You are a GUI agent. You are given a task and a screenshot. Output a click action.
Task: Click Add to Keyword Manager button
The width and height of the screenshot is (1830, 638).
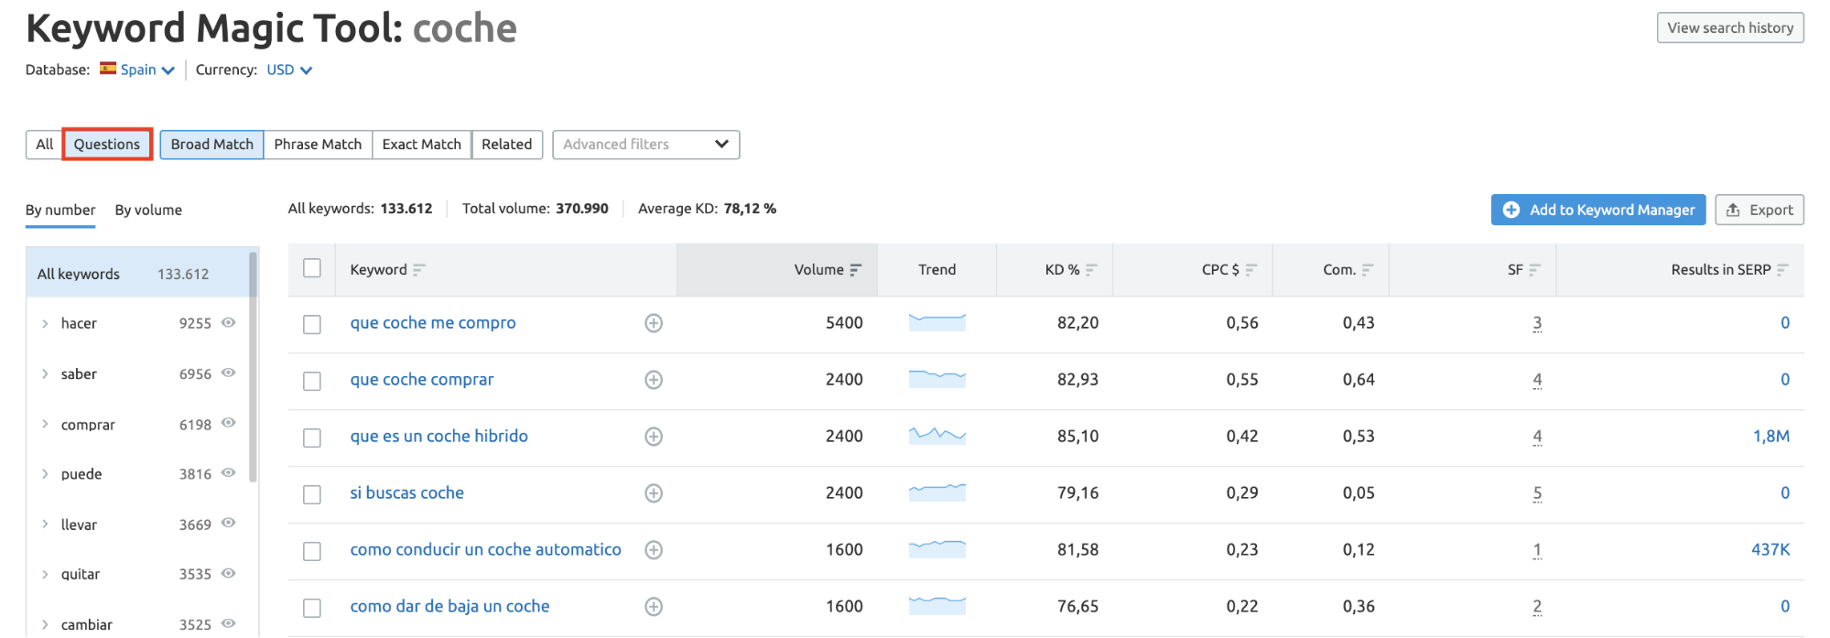pos(1597,210)
